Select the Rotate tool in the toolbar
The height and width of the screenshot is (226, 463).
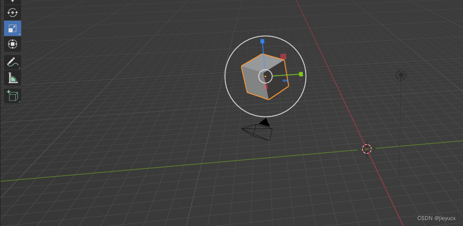[13, 13]
